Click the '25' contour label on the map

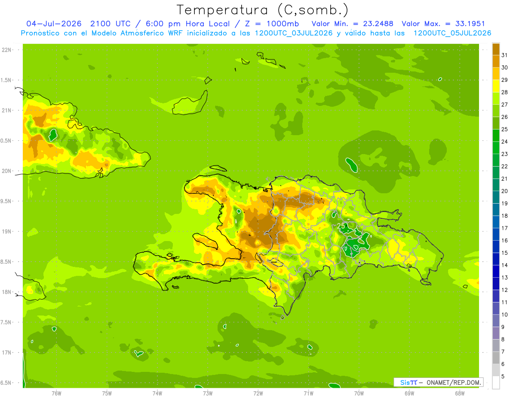coord(341,226)
